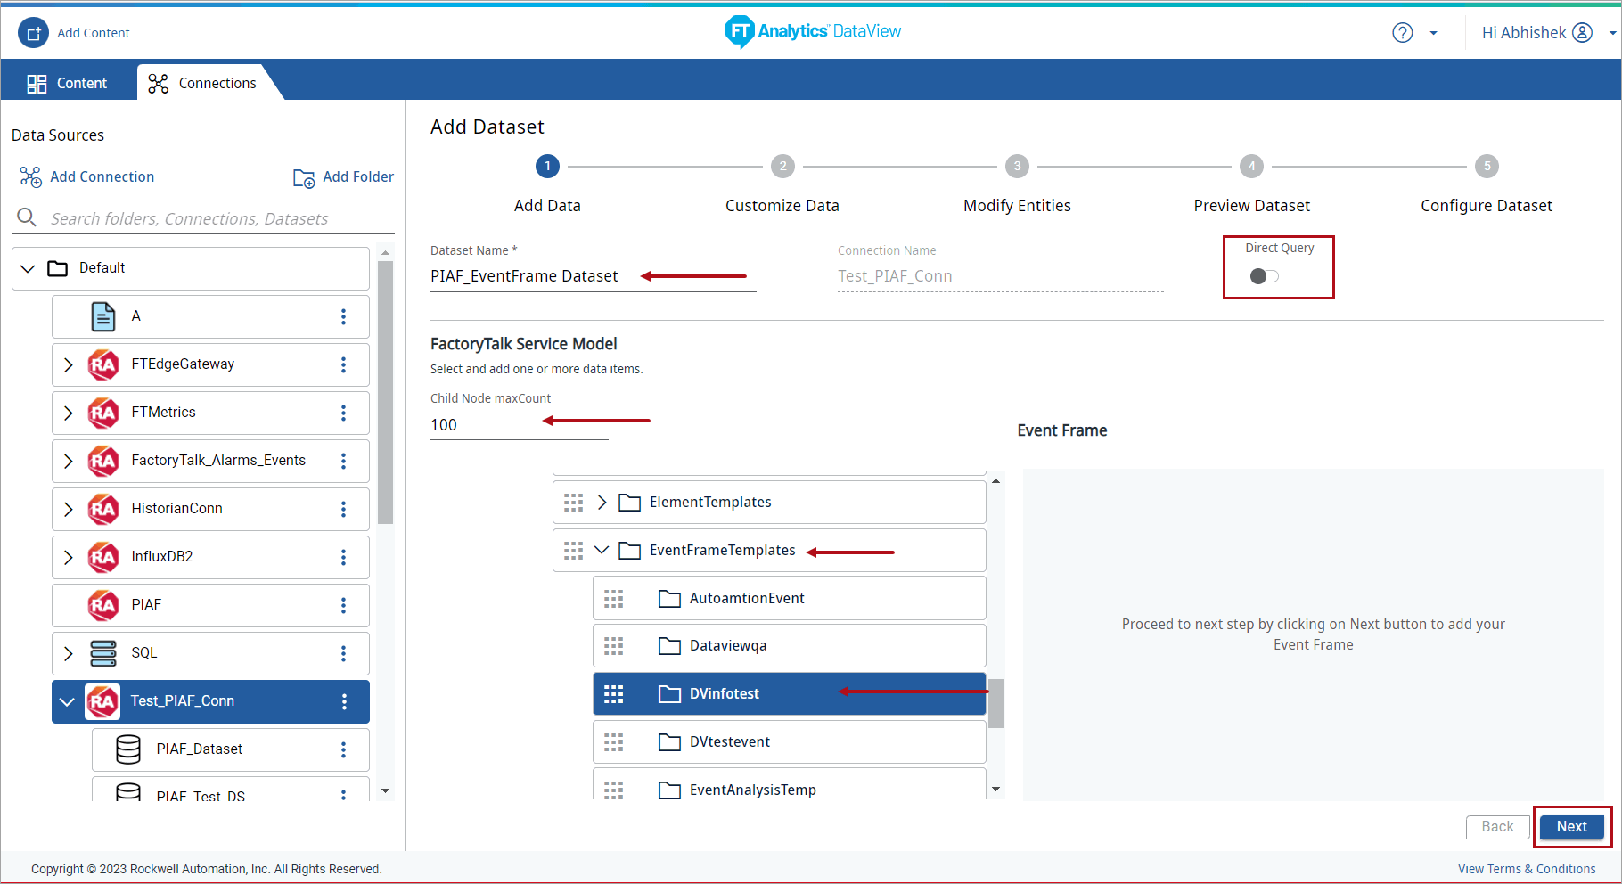The image size is (1622, 884).
Task: Edit the Dataset Name field
Action: 593,276
